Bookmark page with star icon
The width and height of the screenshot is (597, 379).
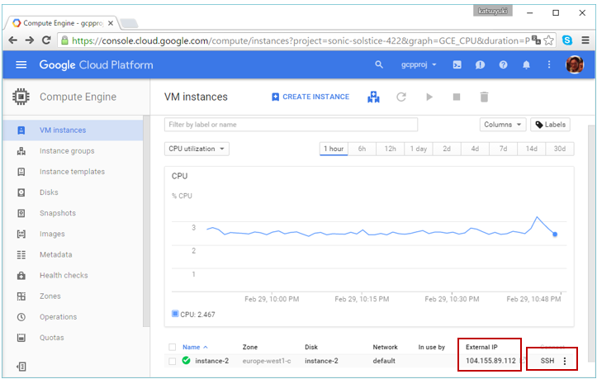pyautogui.click(x=548, y=40)
